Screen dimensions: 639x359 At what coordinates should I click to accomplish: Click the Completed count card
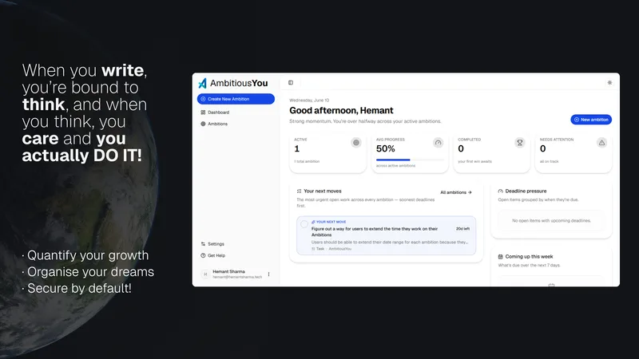tap(491, 153)
